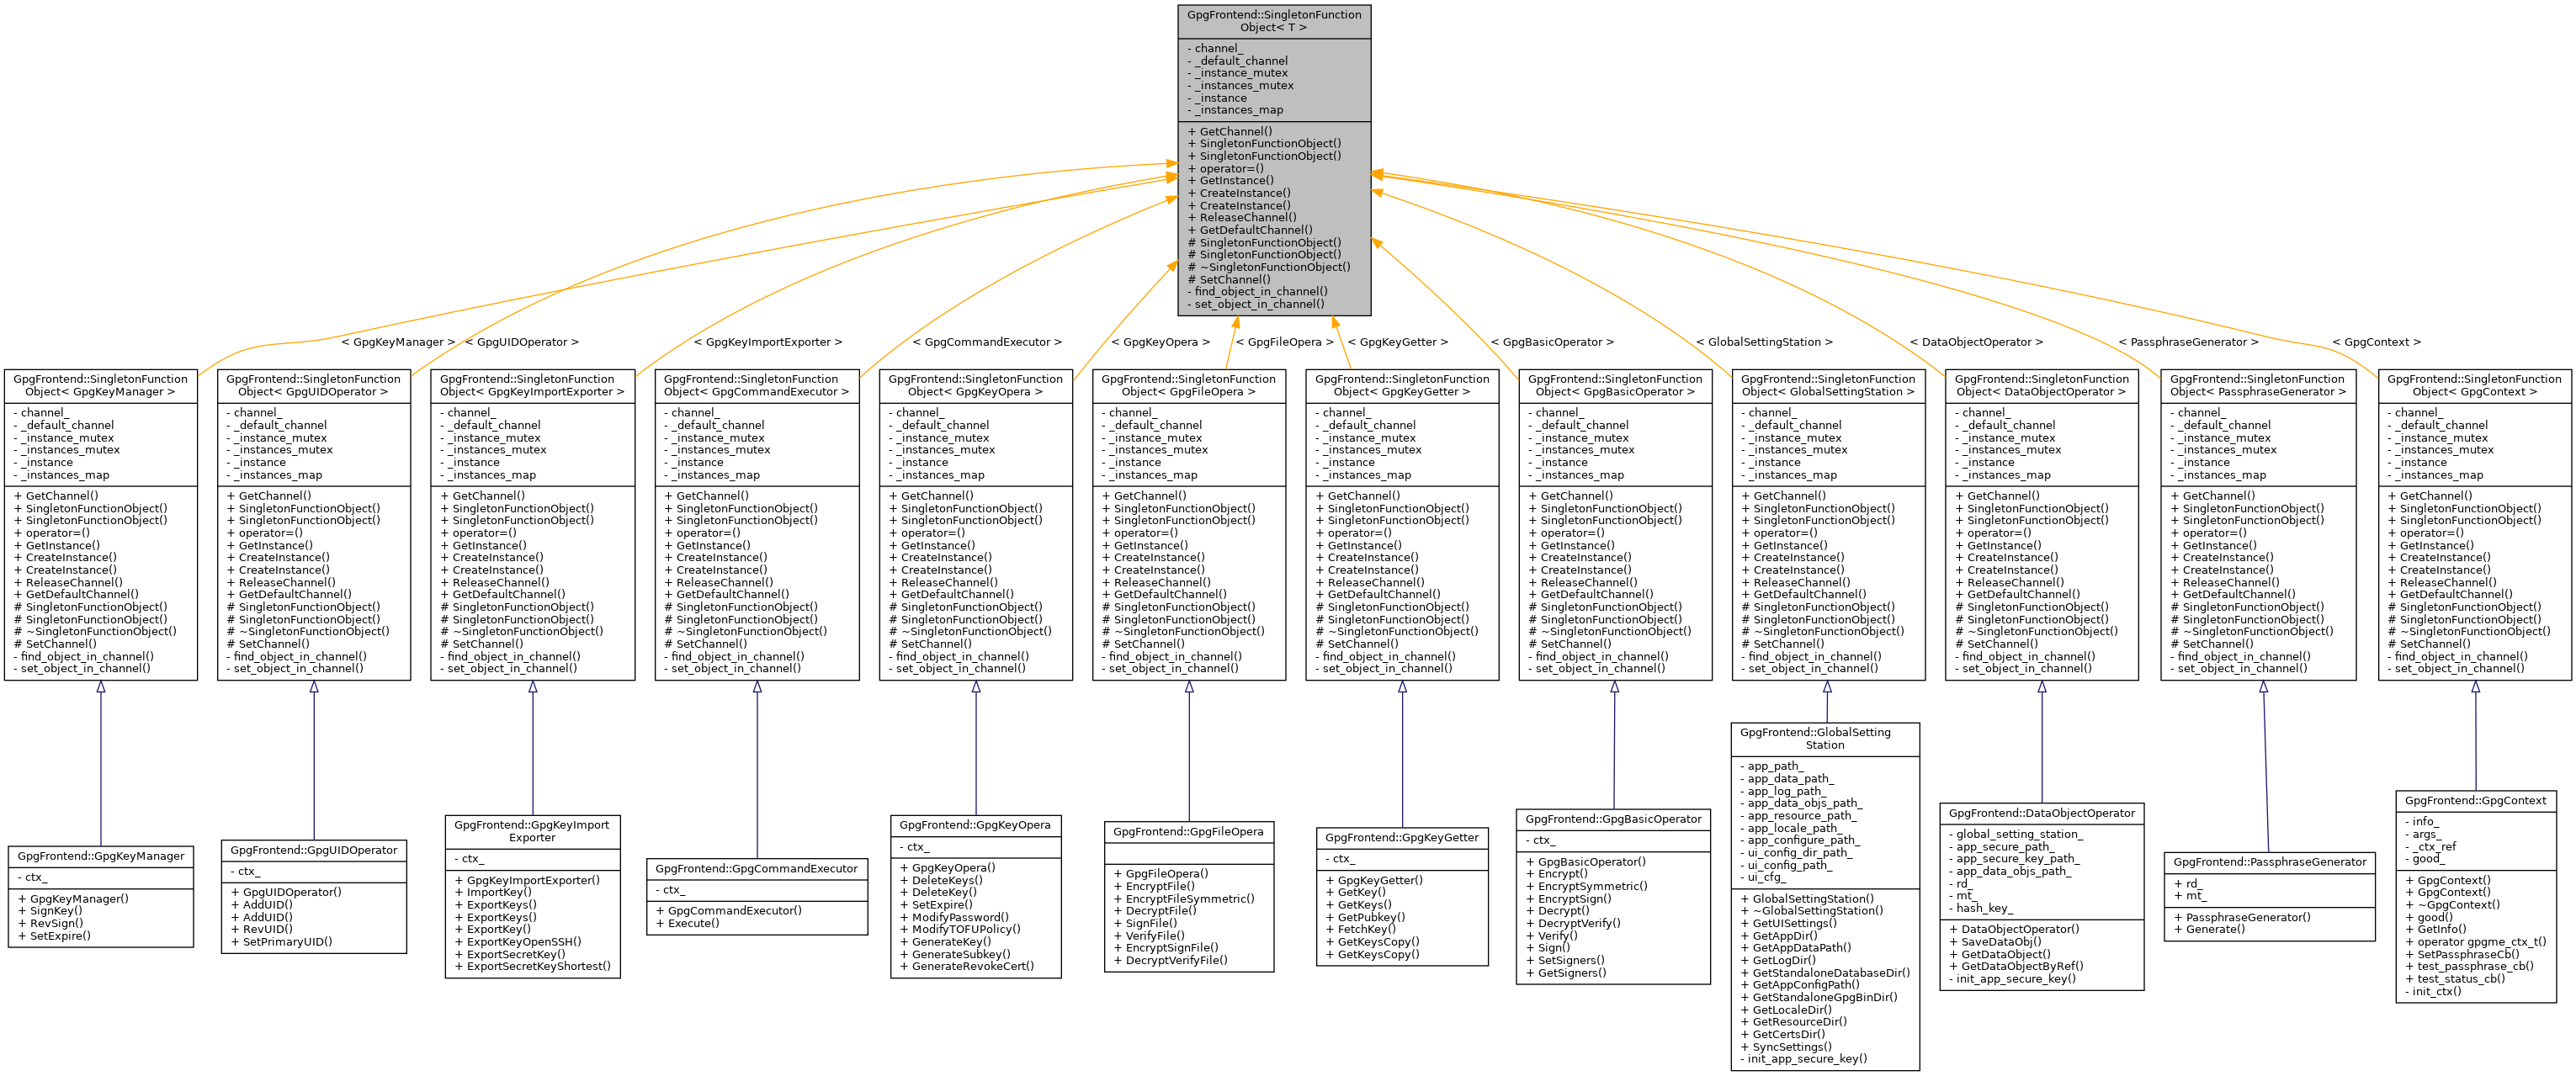
Task: Click the '< GpgContext >' edge label
Action: (2376, 342)
